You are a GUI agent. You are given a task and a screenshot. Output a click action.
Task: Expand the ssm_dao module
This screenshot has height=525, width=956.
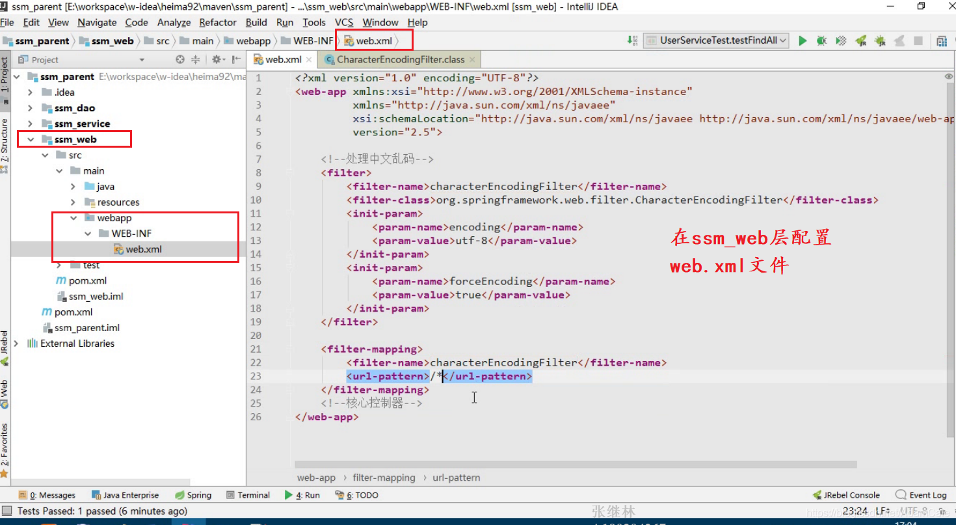(x=31, y=108)
